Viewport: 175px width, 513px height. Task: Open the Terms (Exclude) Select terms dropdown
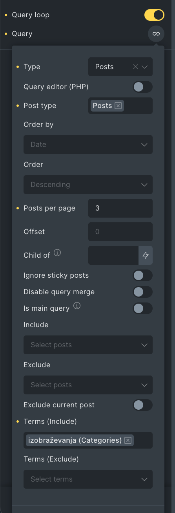88,479
